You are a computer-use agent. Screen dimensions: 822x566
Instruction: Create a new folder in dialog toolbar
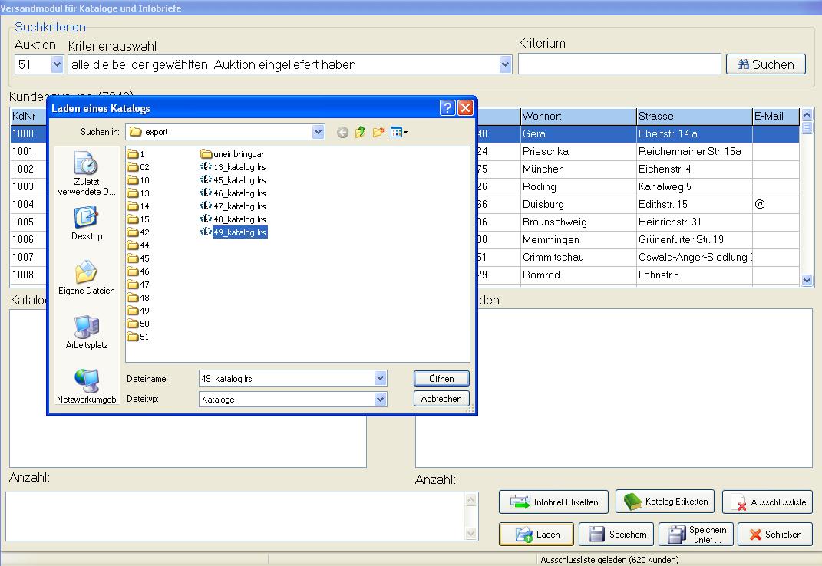pos(378,132)
